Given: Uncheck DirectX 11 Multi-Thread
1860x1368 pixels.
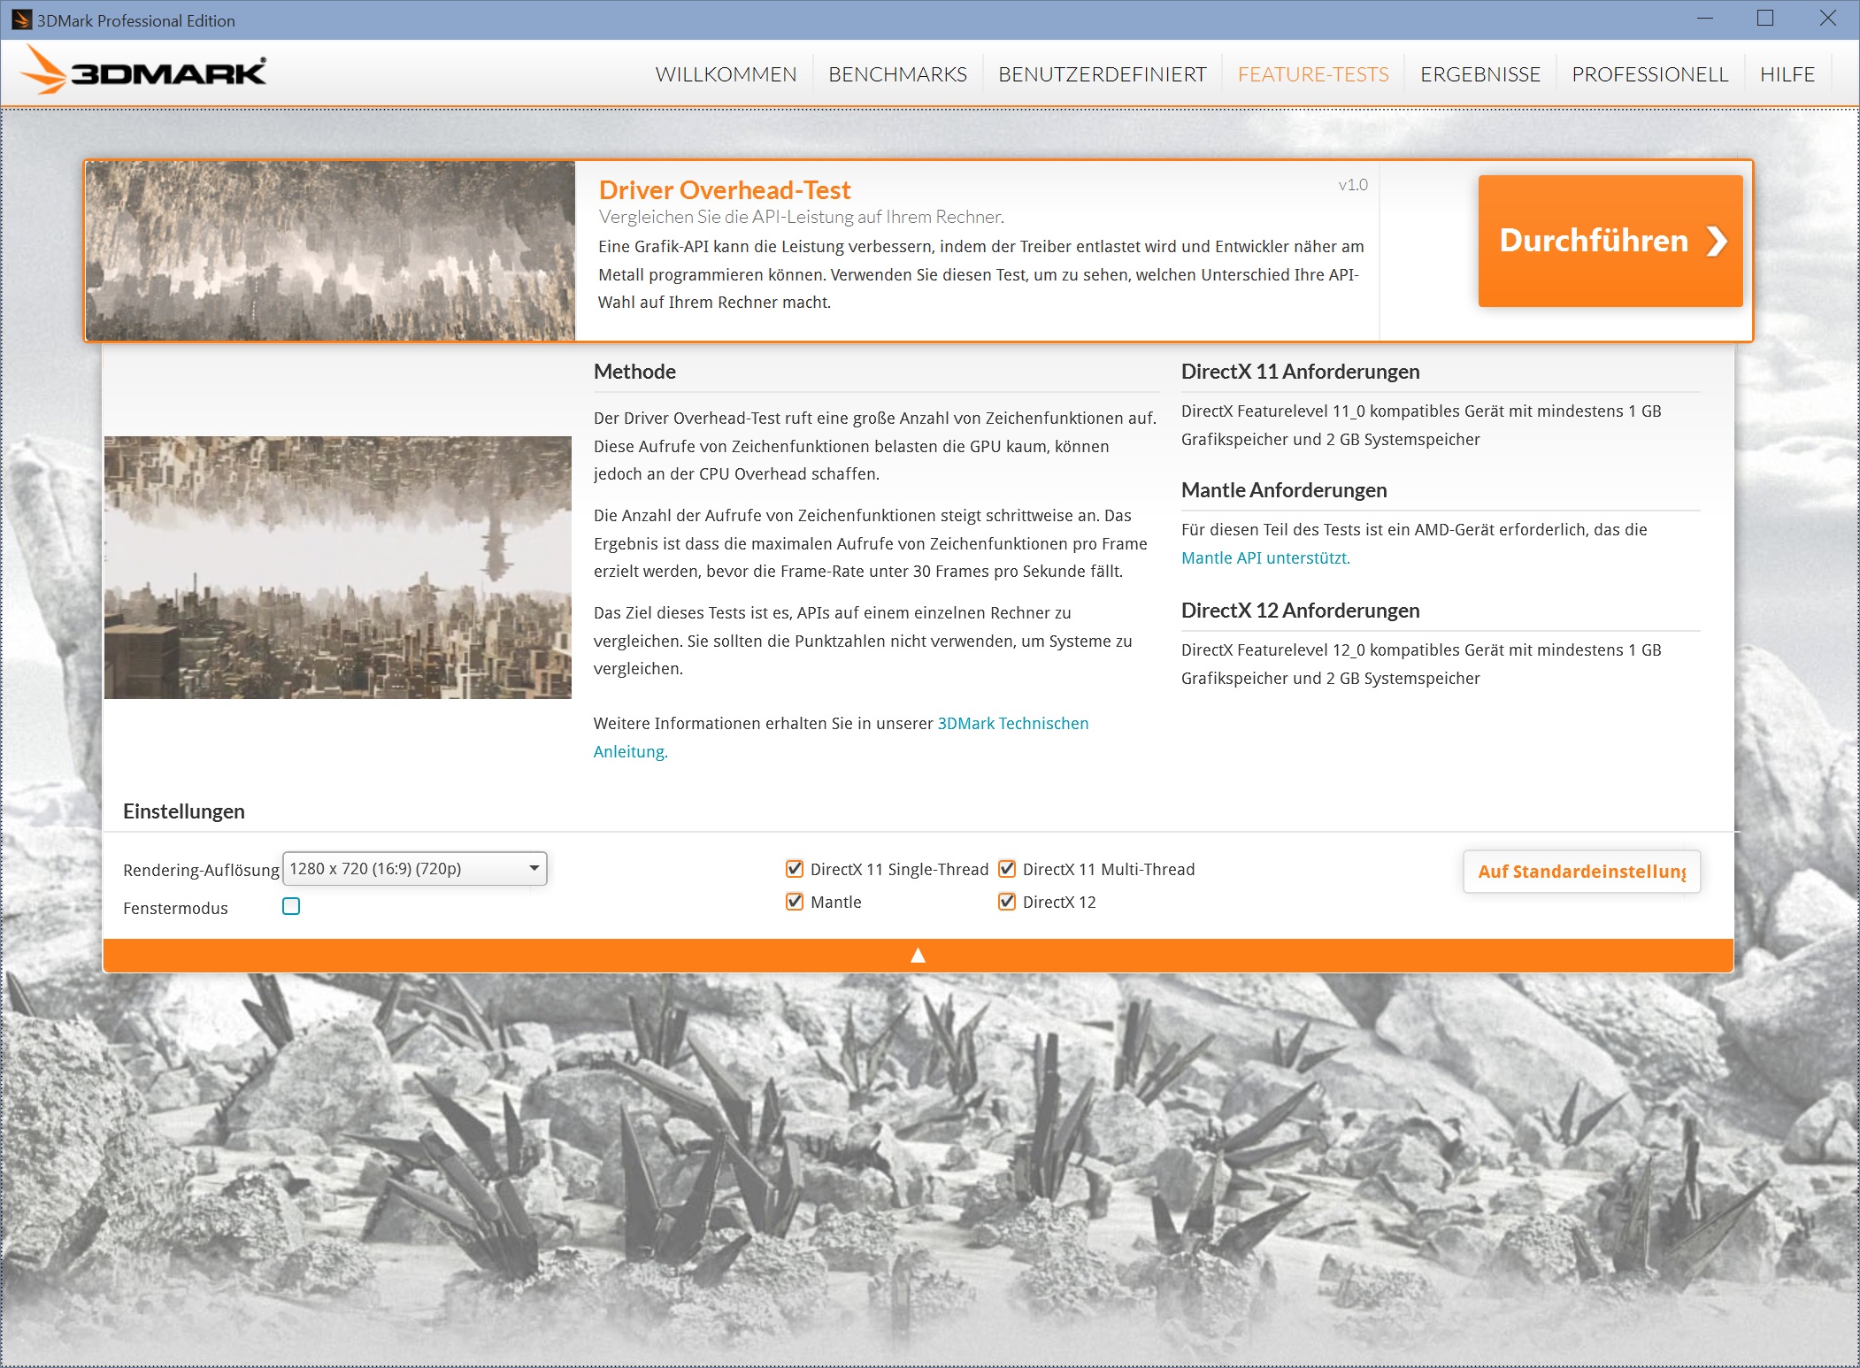Looking at the screenshot, I should [x=1007, y=869].
